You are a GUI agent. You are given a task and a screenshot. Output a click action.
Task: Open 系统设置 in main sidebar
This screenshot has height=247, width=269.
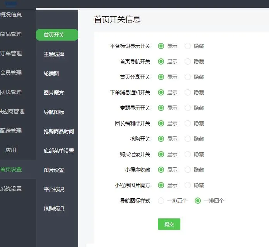(11, 189)
